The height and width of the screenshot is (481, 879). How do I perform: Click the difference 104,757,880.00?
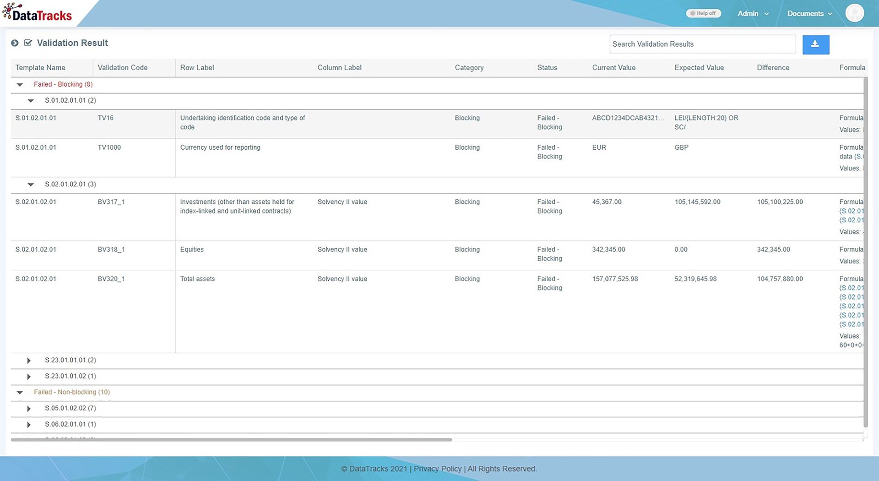tap(780, 279)
